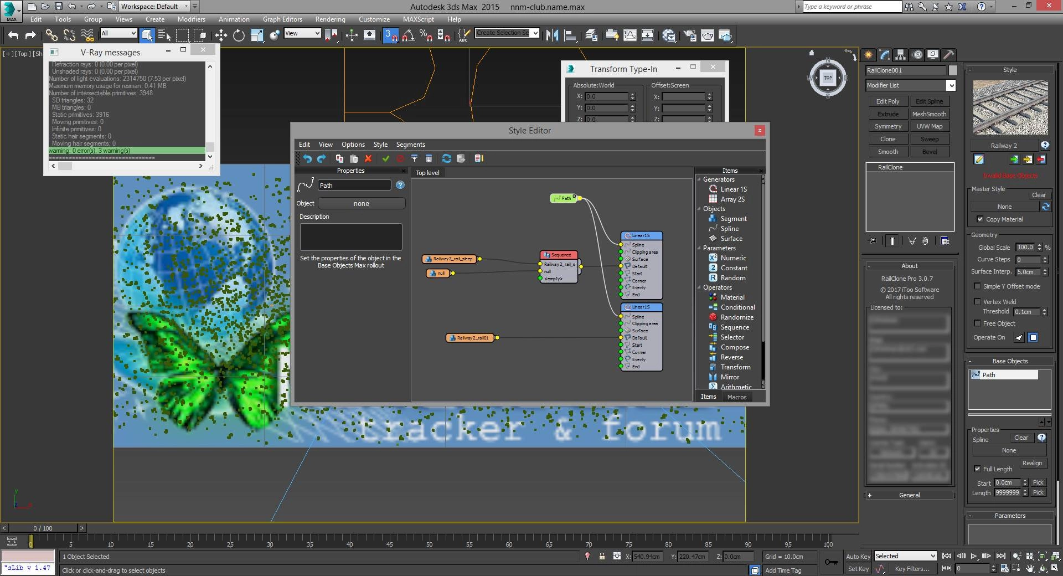Toggle the Copy Material checkbox
1063x576 pixels.
[x=980, y=219]
